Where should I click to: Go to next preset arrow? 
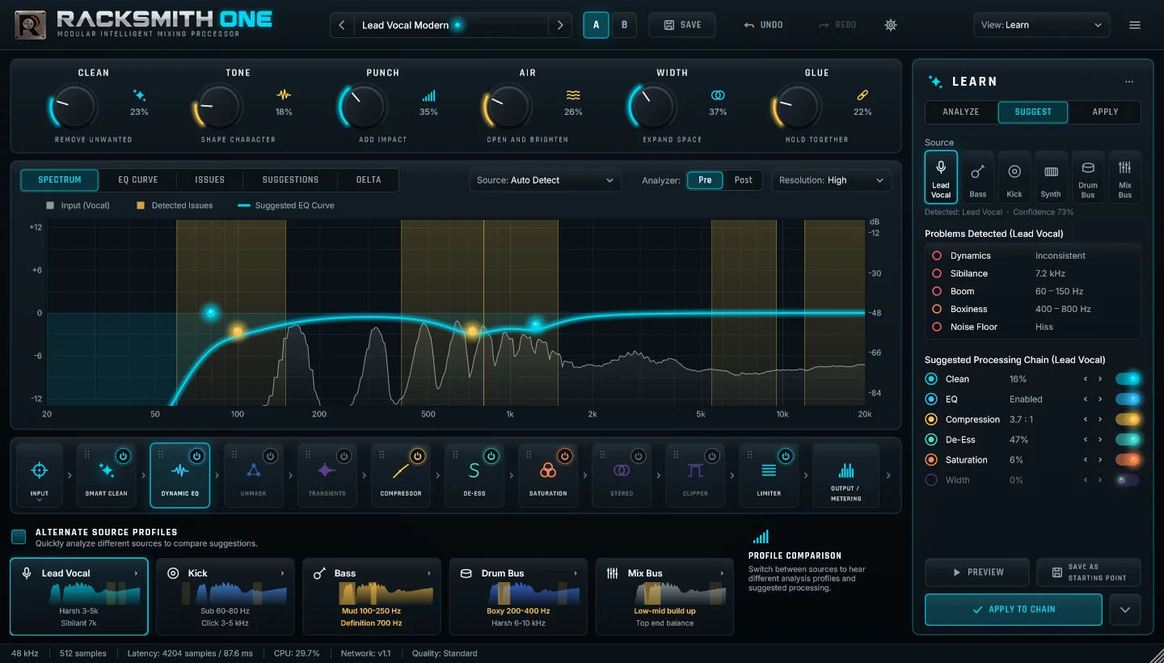(559, 25)
